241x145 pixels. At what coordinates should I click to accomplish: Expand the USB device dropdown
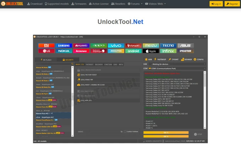click(204, 64)
